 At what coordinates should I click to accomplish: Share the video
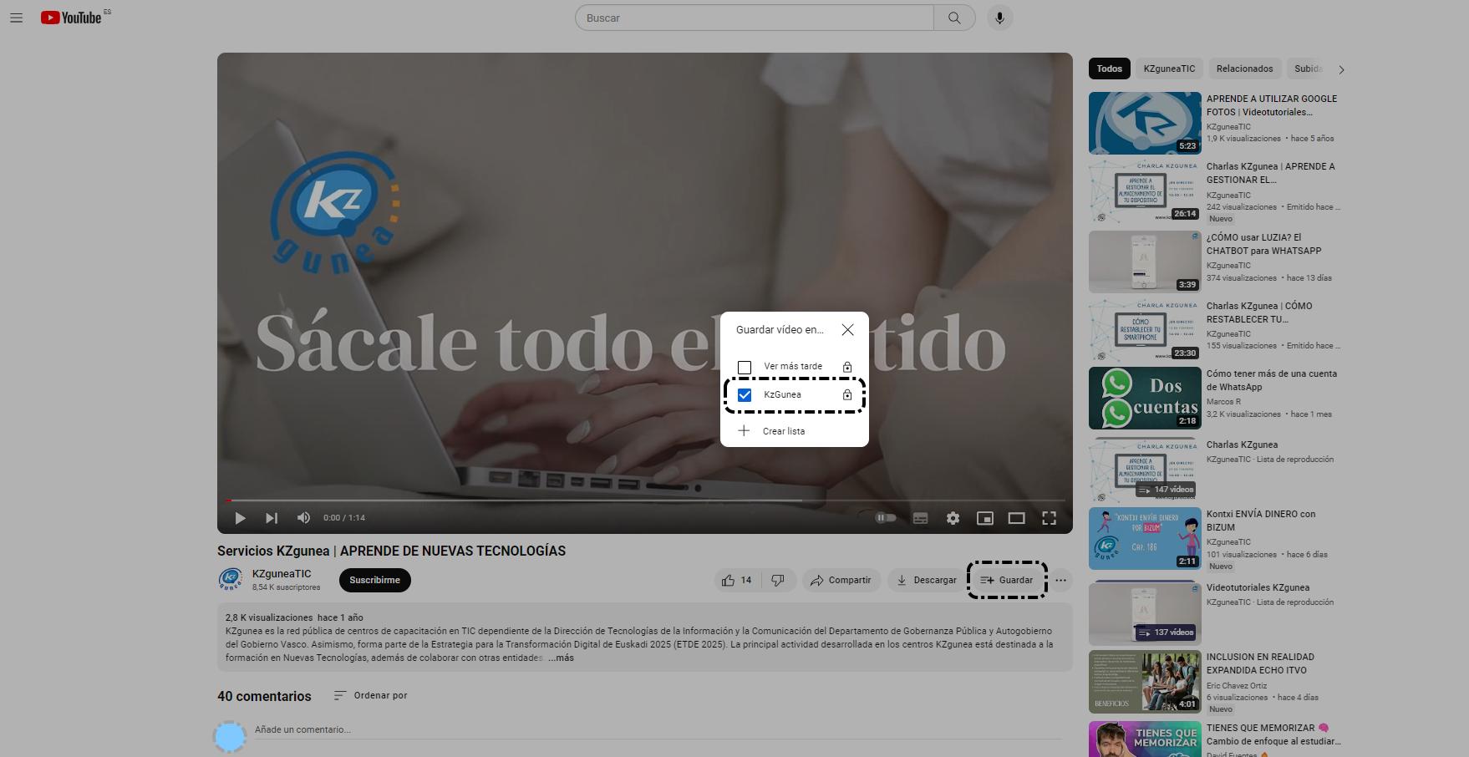tap(841, 580)
